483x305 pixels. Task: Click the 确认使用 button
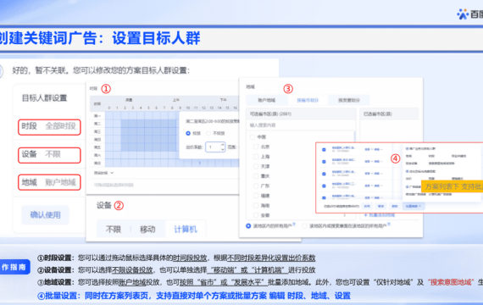tap(45, 214)
